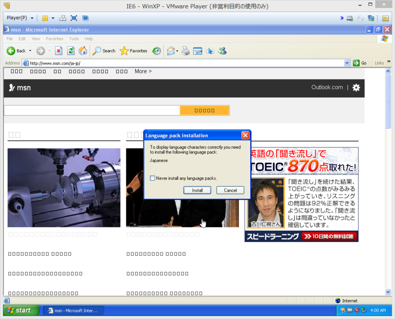Image resolution: width=395 pixels, height=319 pixels.
Task: Click VMware send Ctrl+Alt+Del icon
Action: point(63,18)
